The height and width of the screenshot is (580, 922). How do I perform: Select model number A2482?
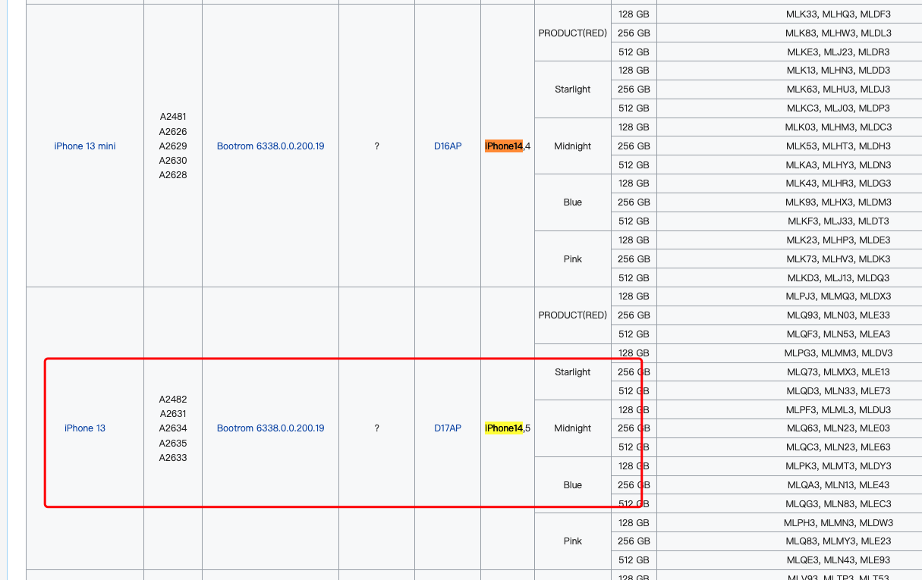click(x=173, y=400)
